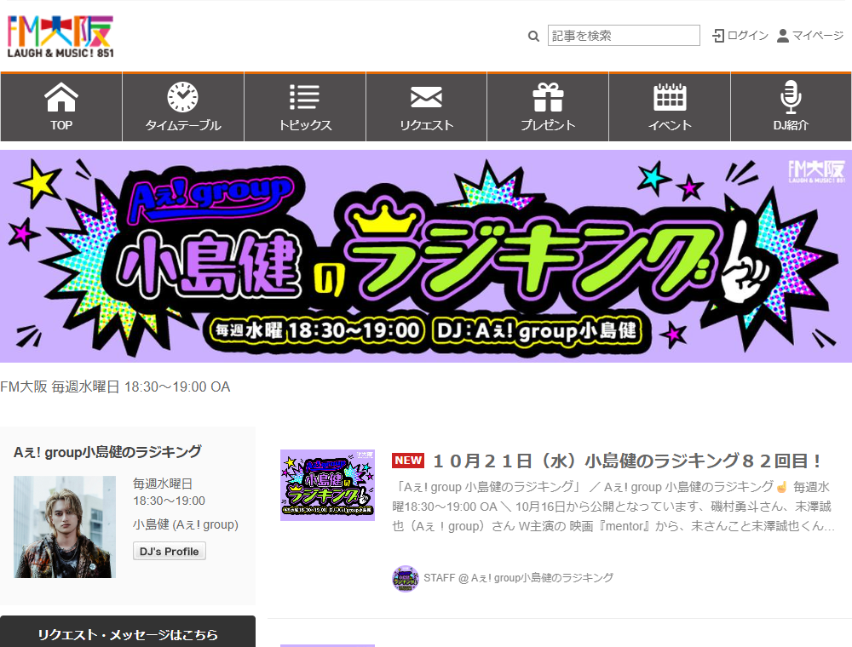
Task: Click the FM大阪 毎週水曜日 18:30〜19:00 OA text
Action: (115, 387)
